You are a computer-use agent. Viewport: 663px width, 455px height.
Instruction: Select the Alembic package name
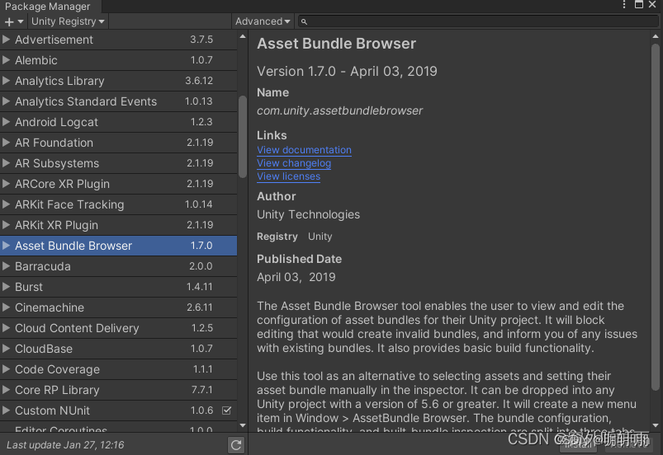pyautogui.click(x=36, y=60)
